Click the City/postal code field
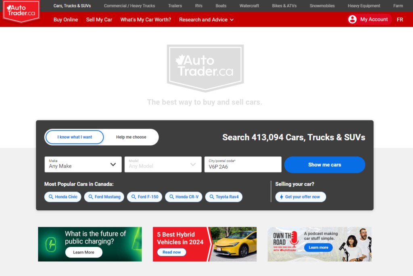413x276 pixels. (x=243, y=164)
